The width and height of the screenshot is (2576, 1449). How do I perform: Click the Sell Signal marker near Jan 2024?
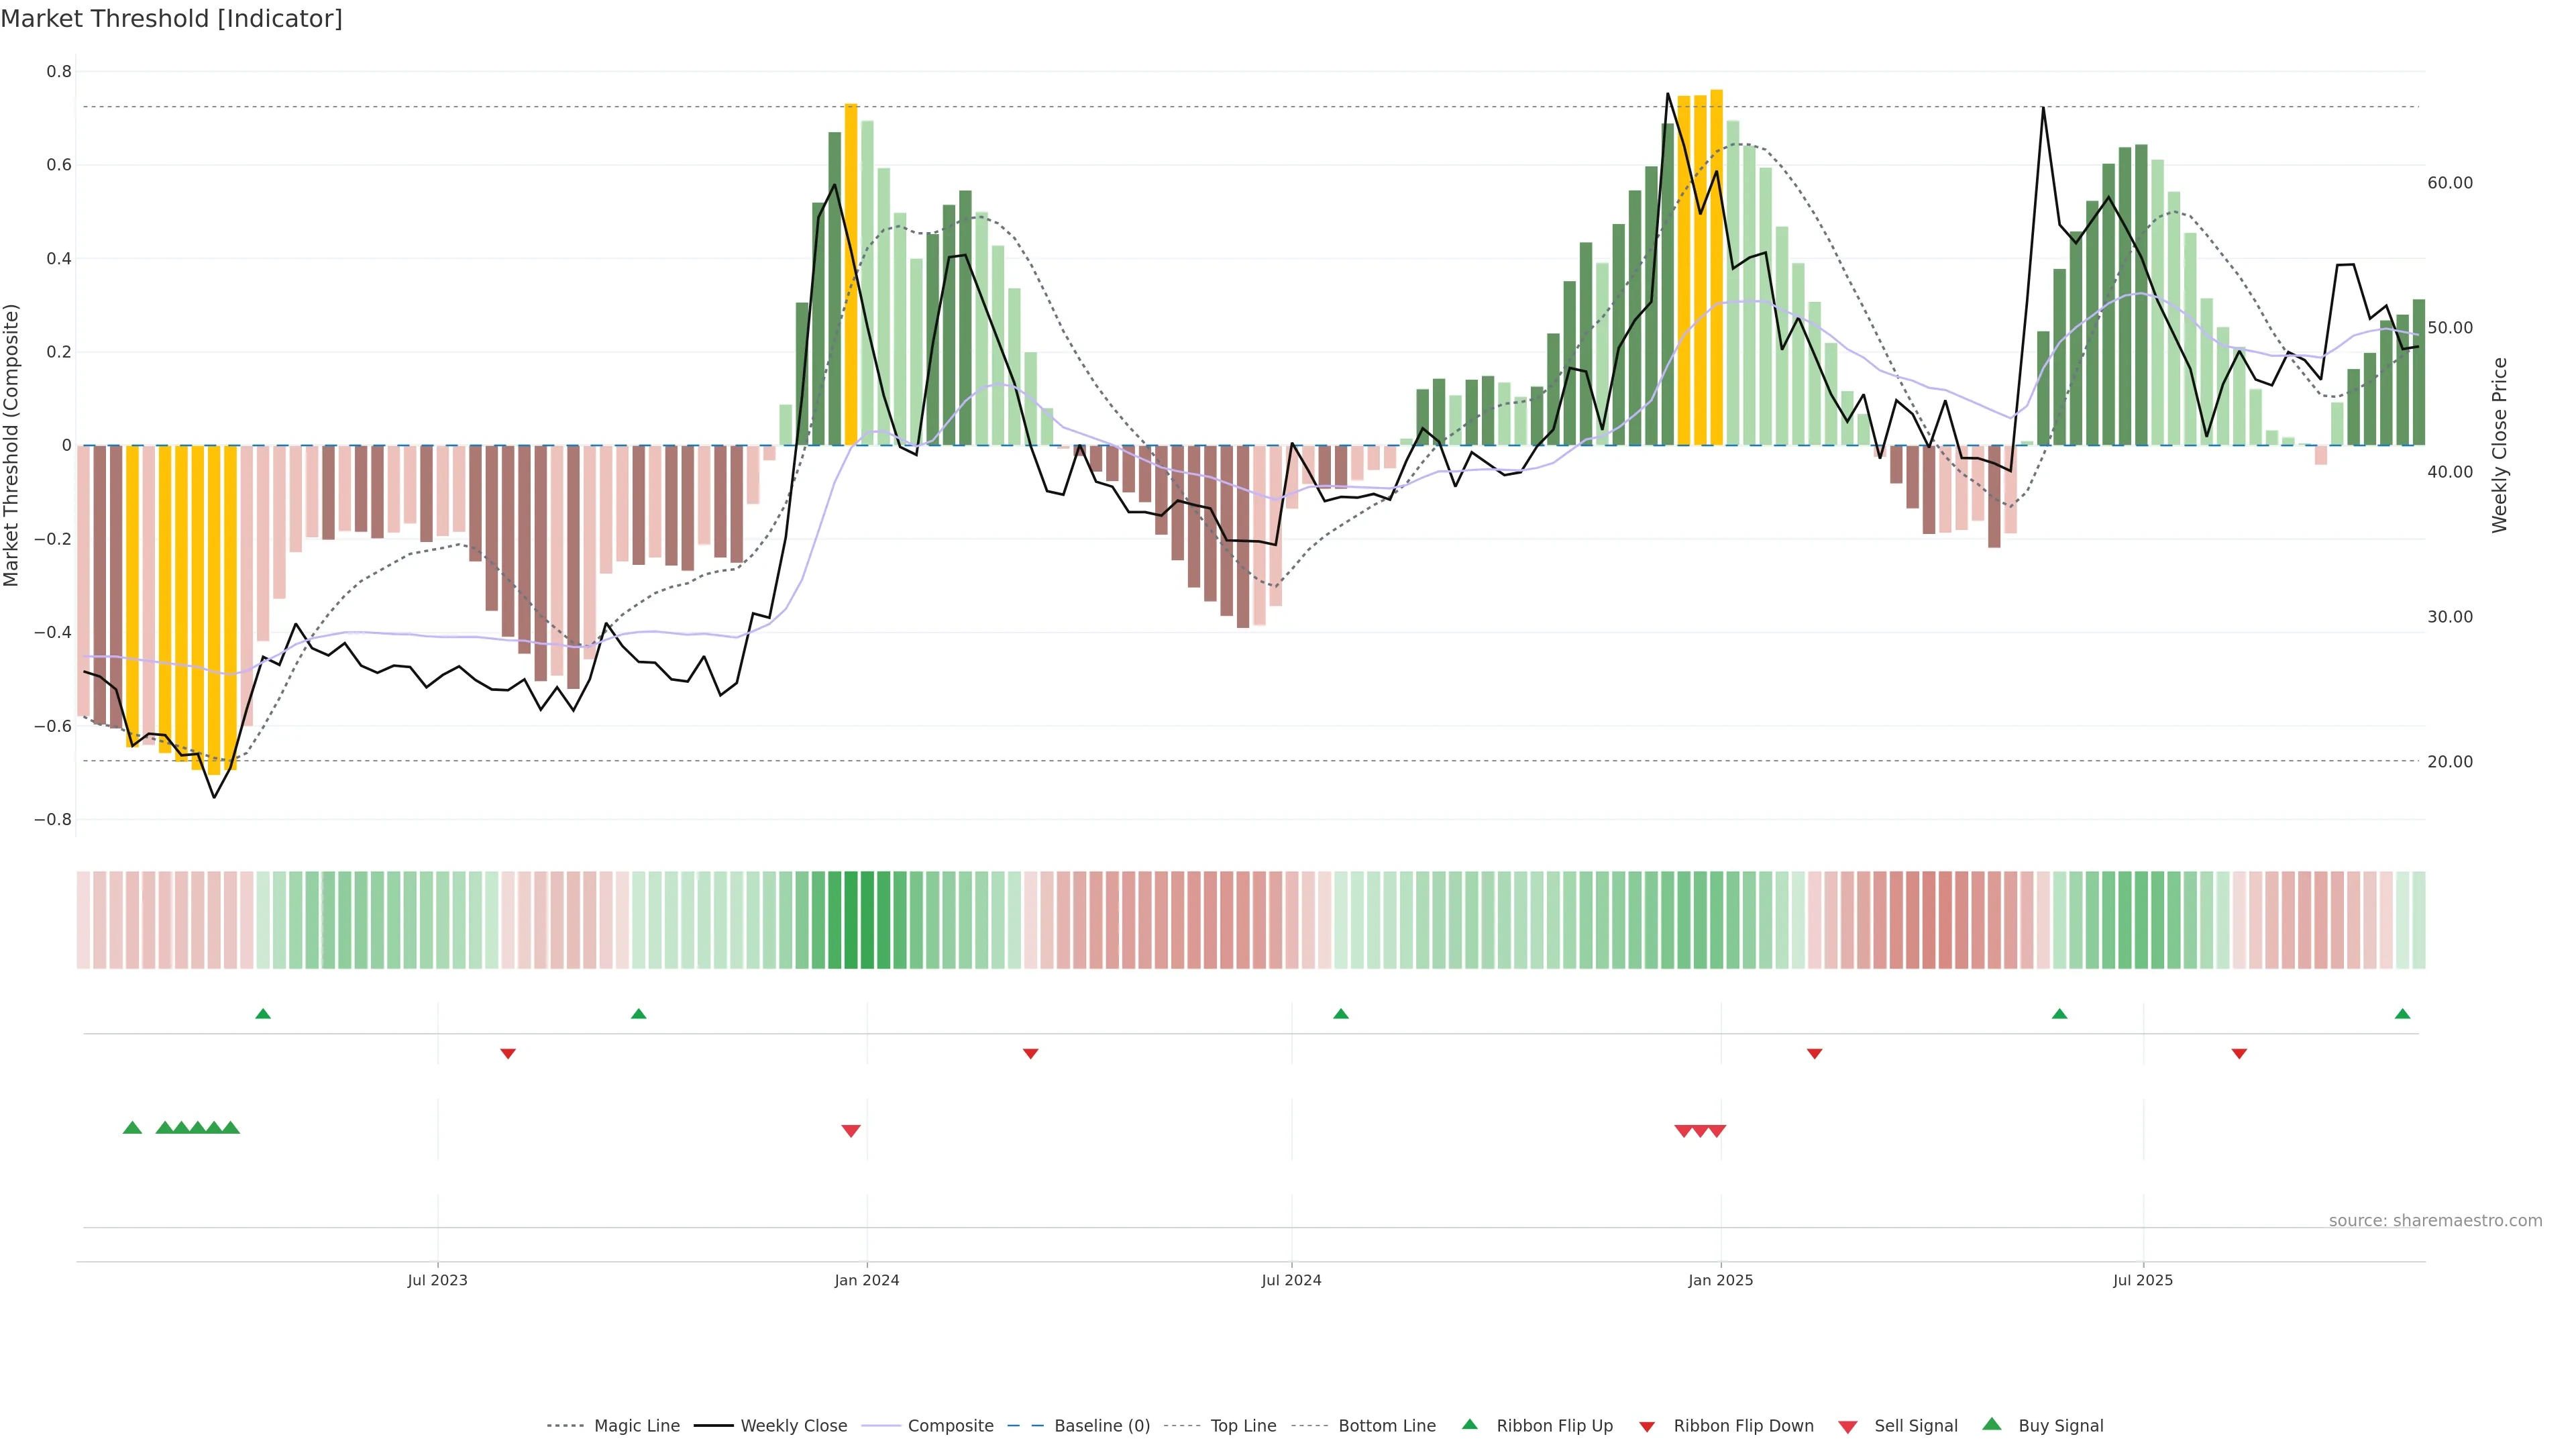(x=851, y=1131)
